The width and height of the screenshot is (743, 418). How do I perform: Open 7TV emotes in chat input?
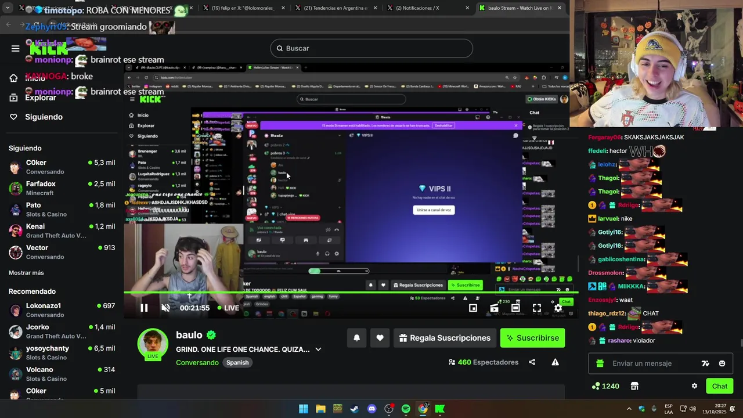coord(705,363)
